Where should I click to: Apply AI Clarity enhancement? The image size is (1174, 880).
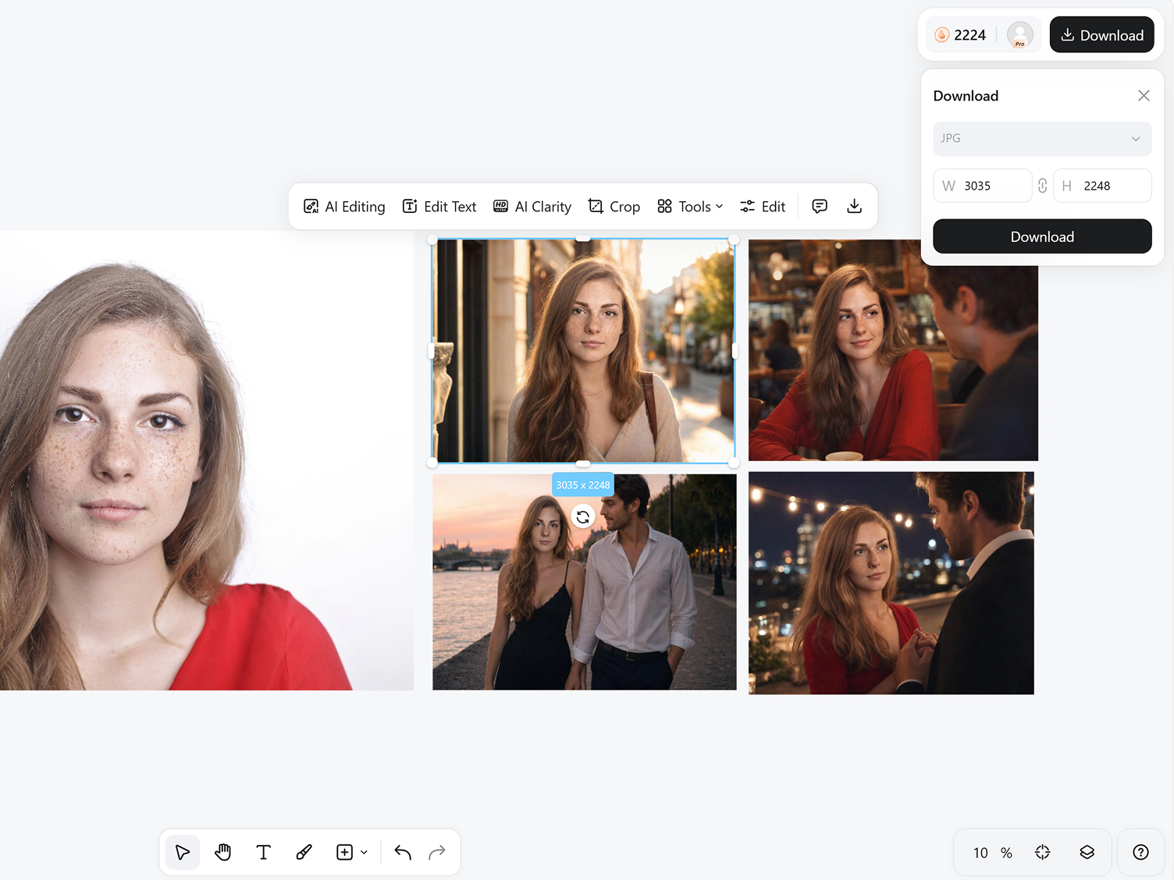pos(532,207)
